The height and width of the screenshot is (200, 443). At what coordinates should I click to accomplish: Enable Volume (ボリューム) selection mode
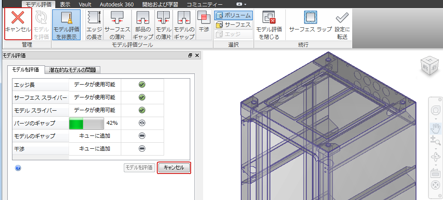click(x=233, y=15)
